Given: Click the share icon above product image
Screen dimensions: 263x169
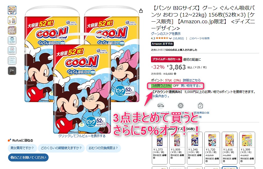Looking at the screenshot, I should (141, 11).
